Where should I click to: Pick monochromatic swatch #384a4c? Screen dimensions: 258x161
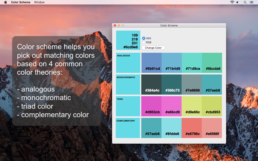tap(151, 84)
